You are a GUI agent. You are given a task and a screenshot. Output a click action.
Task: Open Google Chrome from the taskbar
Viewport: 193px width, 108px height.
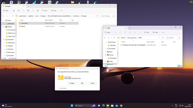click(121, 105)
